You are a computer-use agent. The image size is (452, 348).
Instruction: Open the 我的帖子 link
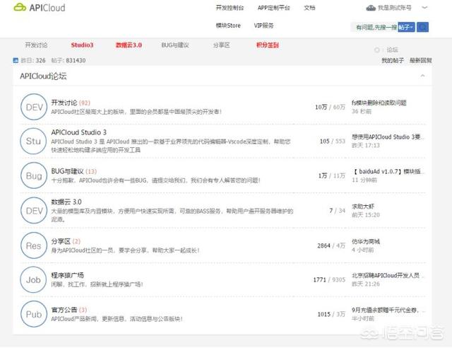tap(391, 61)
